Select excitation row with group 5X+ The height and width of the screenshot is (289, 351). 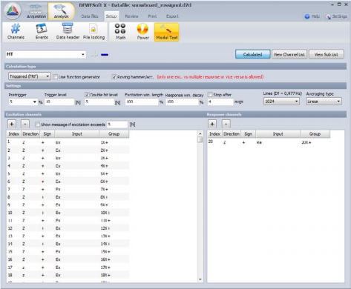(x=68, y=173)
